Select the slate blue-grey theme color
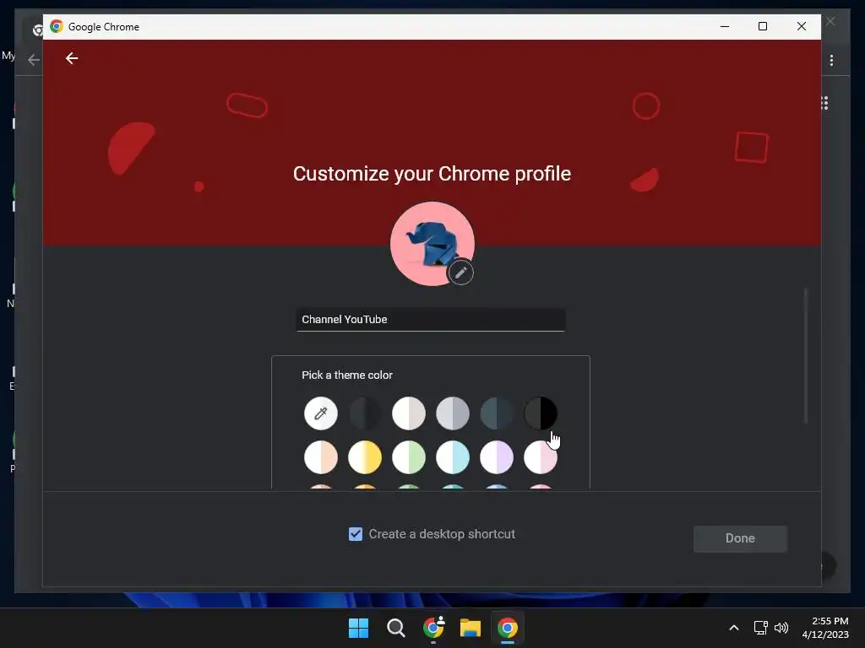 click(497, 413)
